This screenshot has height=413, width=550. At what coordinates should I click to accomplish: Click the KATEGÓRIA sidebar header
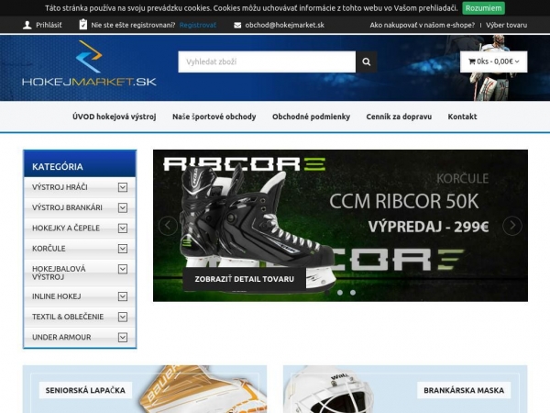[80, 164]
